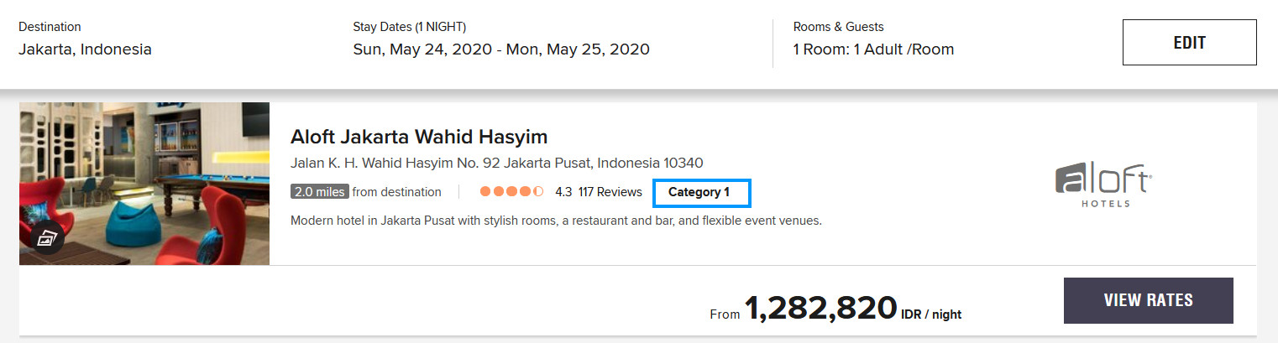Click the VIEW RATES button
Screen dimensions: 1278x343
click(1148, 300)
